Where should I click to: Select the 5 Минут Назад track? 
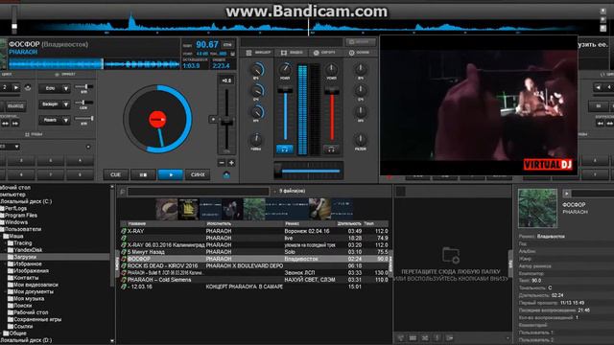pos(254,252)
